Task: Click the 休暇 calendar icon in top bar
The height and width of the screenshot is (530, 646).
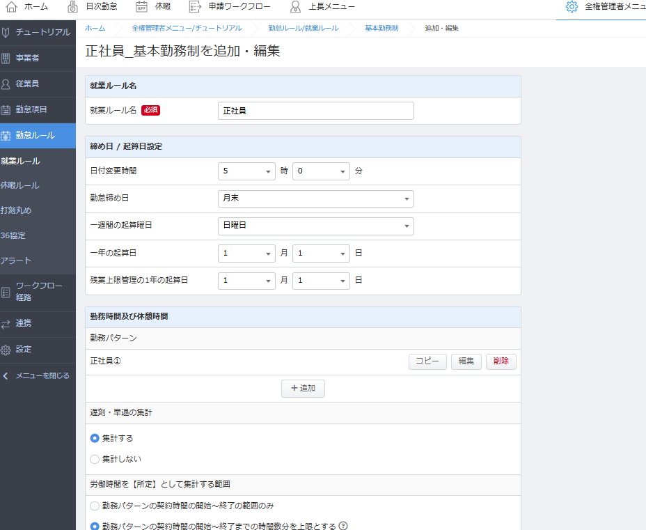Action: (x=141, y=7)
